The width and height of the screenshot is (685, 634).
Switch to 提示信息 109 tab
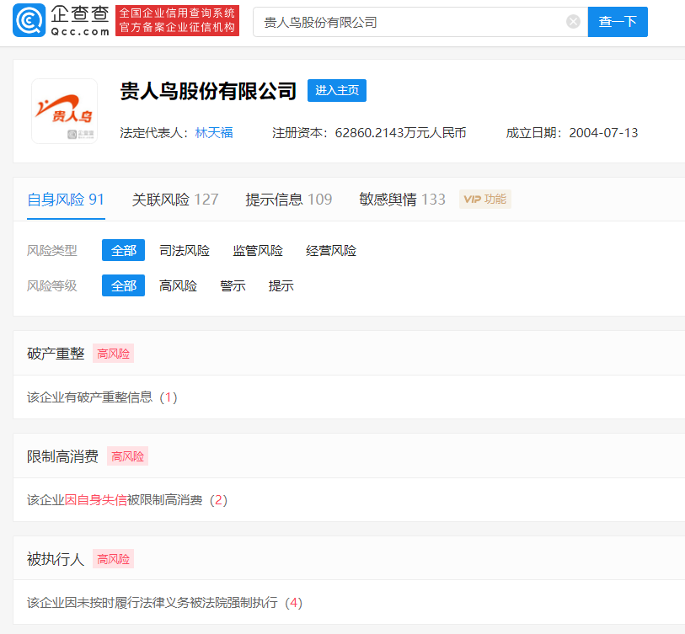(289, 200)
